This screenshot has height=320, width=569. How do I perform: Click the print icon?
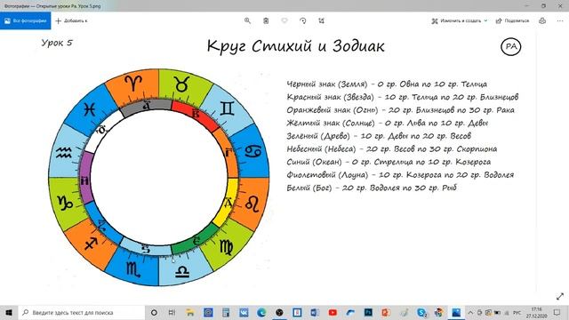pos(542,20)
